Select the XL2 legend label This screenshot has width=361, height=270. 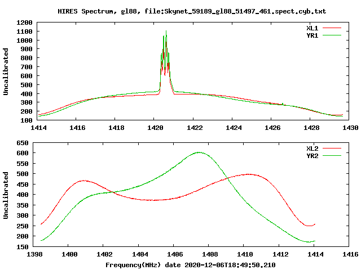click(x=312, y=148)
